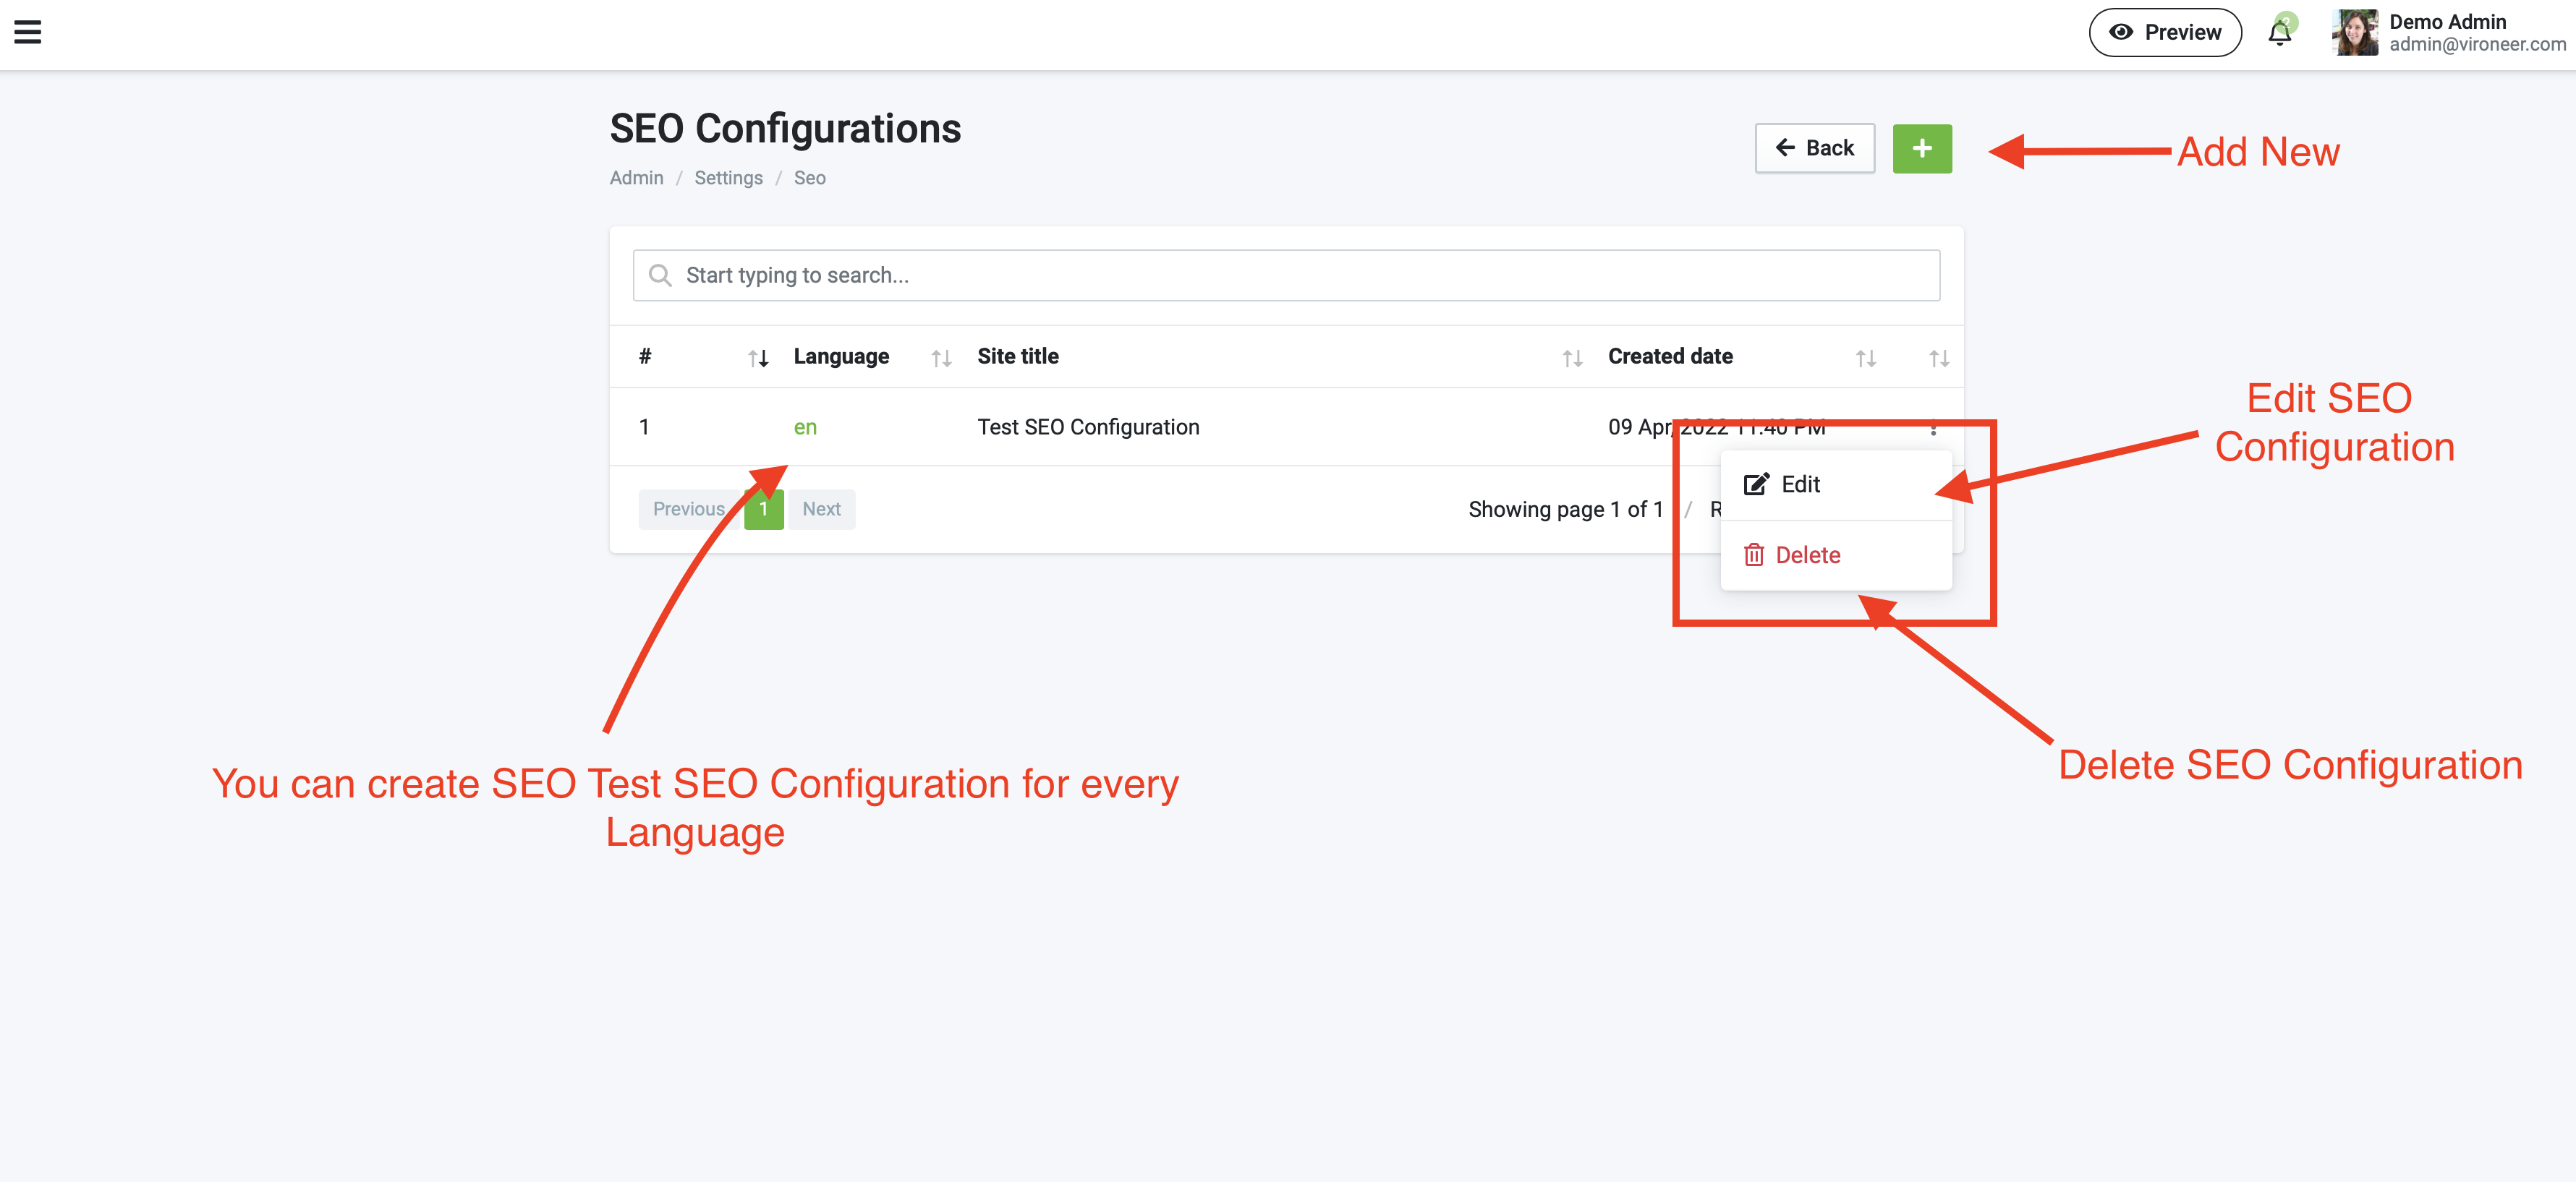Choose Edit from the row menu
Viewport: 2576px width, 1182px height.
pyautogui.click(x=1799, y=484)
